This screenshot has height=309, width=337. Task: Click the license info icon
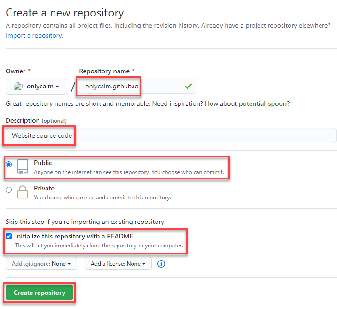[x=161, y=264]
